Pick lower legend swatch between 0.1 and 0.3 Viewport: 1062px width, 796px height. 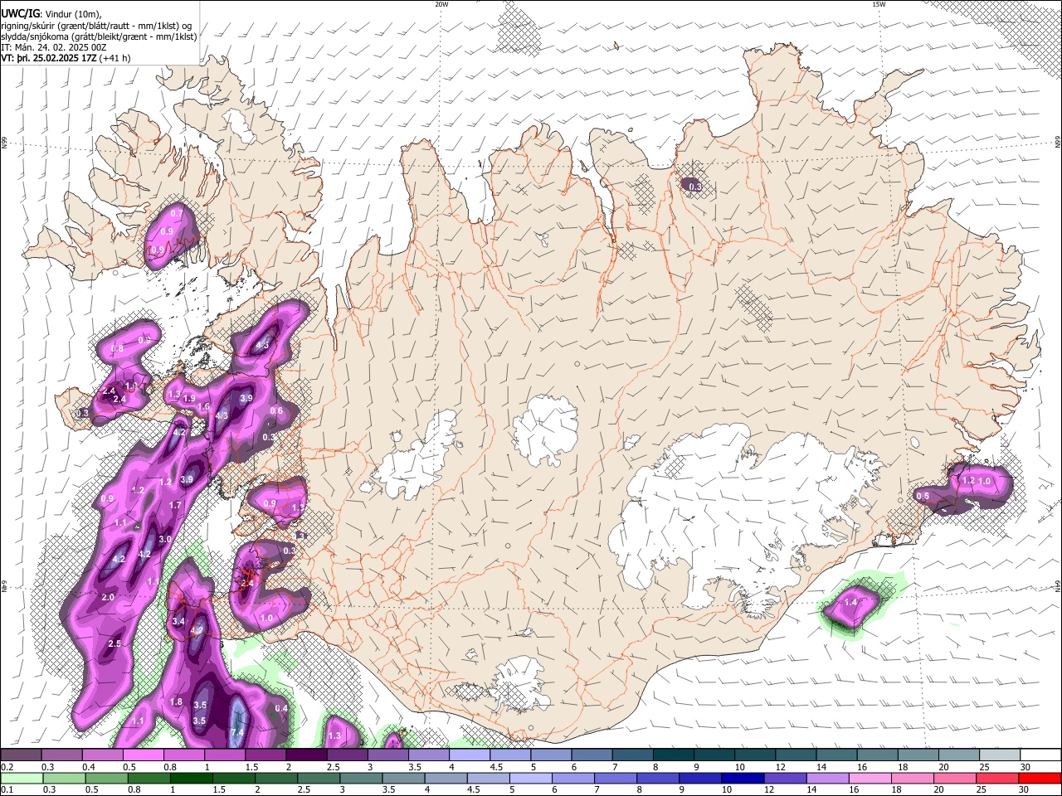coord(21,779)
